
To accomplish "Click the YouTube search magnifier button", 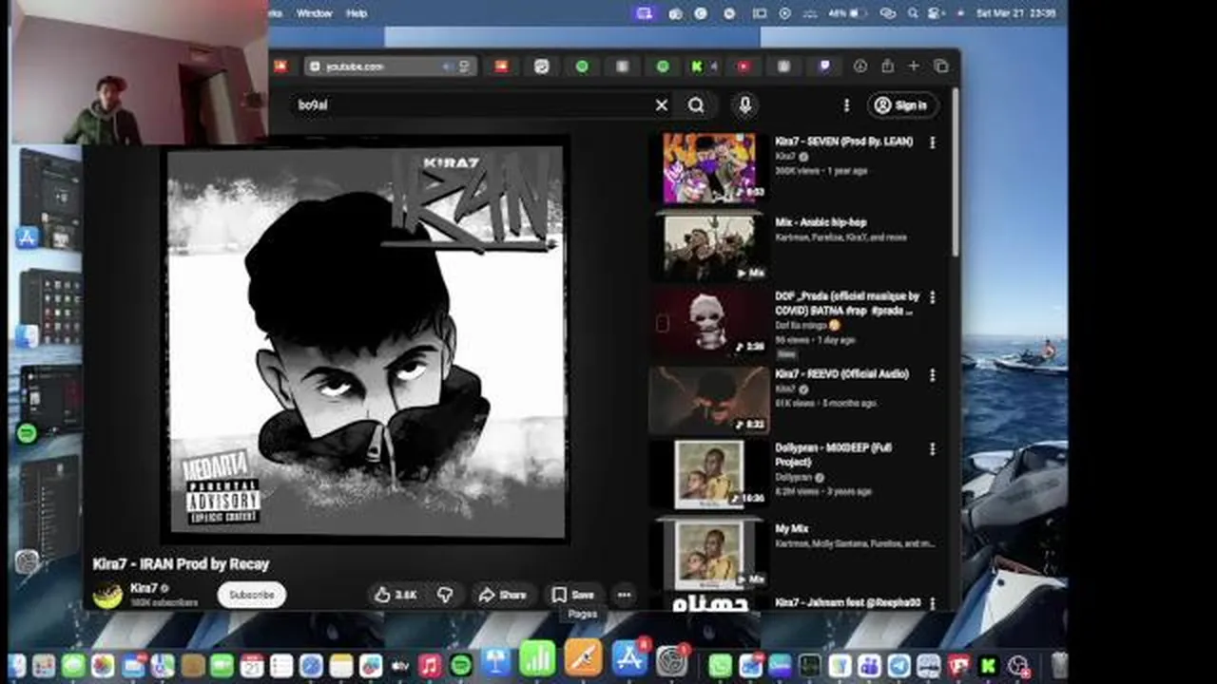I will point(696,105).
